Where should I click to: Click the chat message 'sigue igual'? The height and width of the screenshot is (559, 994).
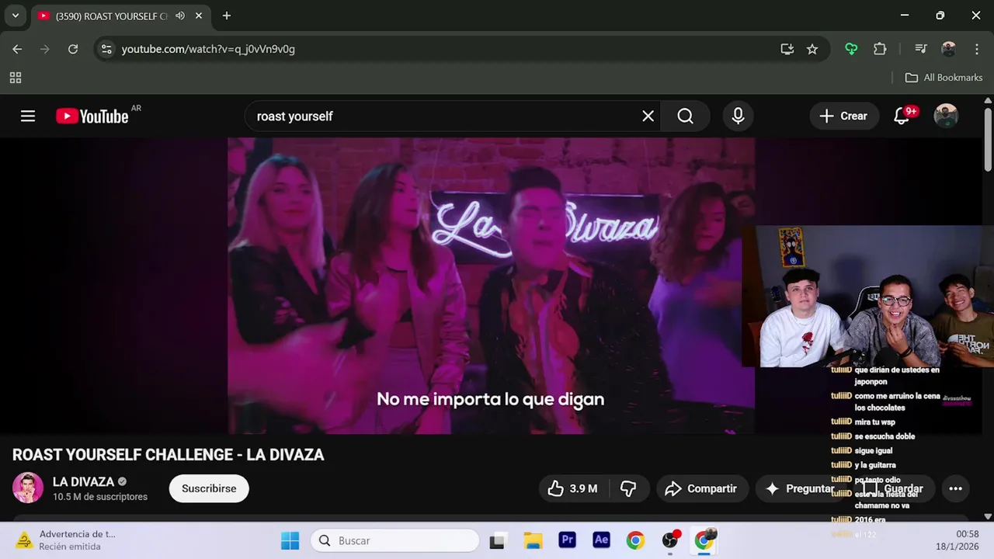[874, 450]
